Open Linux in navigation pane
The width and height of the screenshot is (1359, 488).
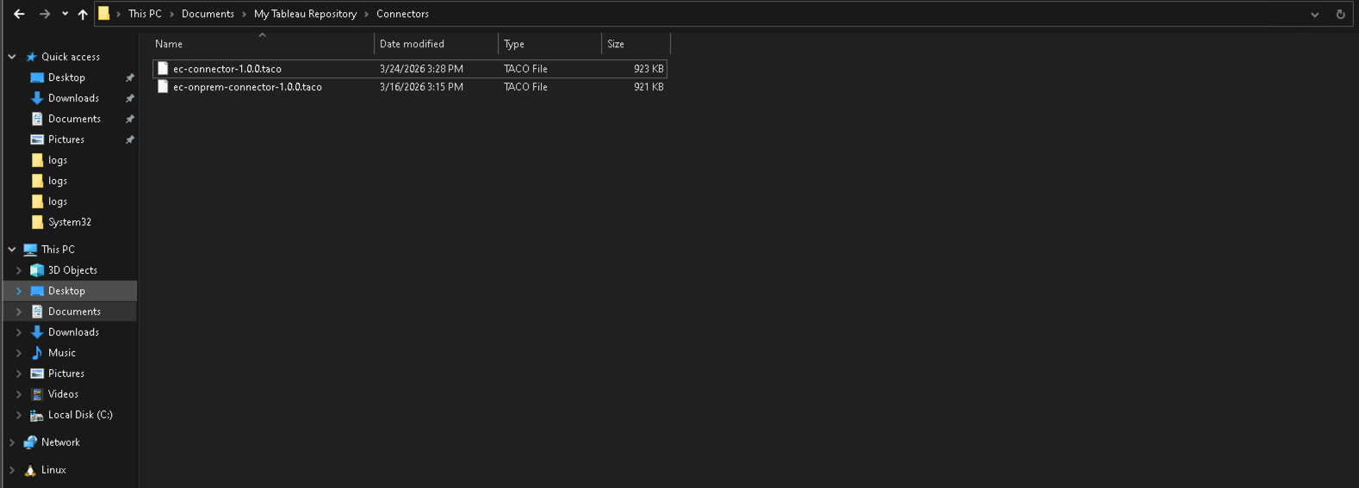[x=53, y=470]
